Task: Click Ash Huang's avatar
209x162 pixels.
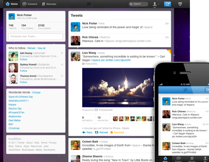Action: 13,56
